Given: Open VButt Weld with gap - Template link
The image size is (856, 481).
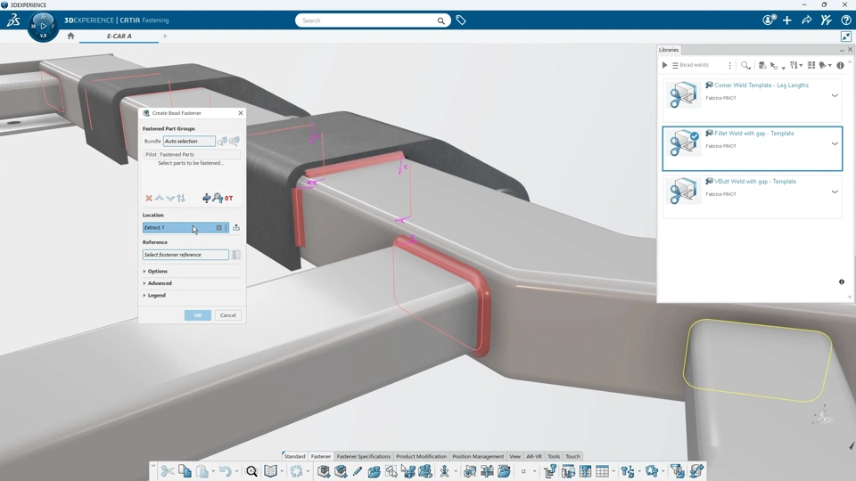Looking at the screenshot, I should click(x=755, y=181).
